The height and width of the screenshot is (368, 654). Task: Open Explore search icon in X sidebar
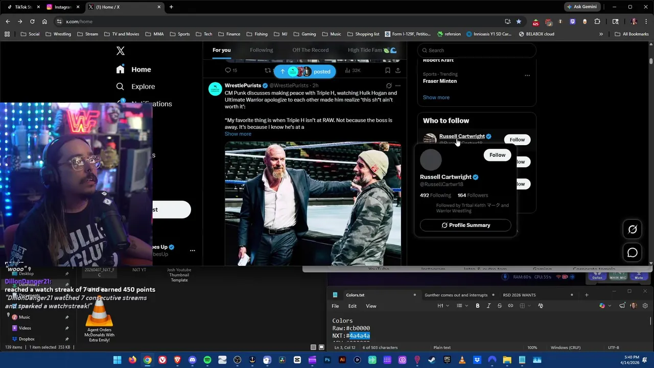(120, 86)
